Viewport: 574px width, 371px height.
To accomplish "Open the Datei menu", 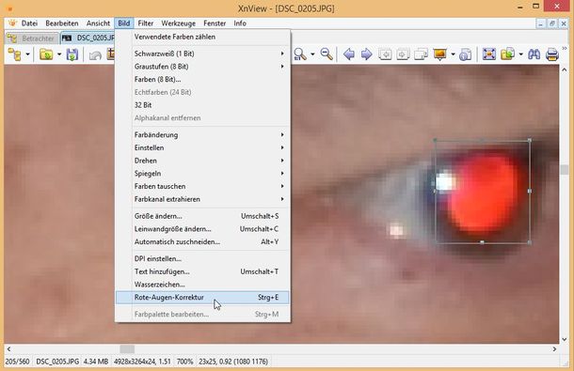I will [x=29, y=23].
